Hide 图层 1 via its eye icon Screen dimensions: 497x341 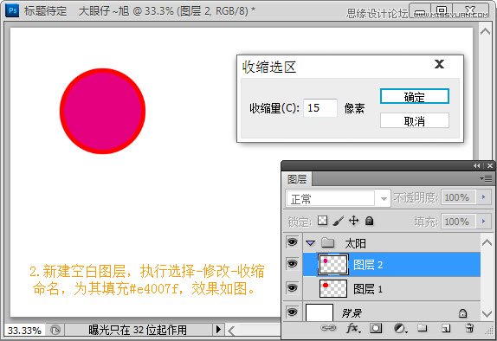click(x=292, y=287)
